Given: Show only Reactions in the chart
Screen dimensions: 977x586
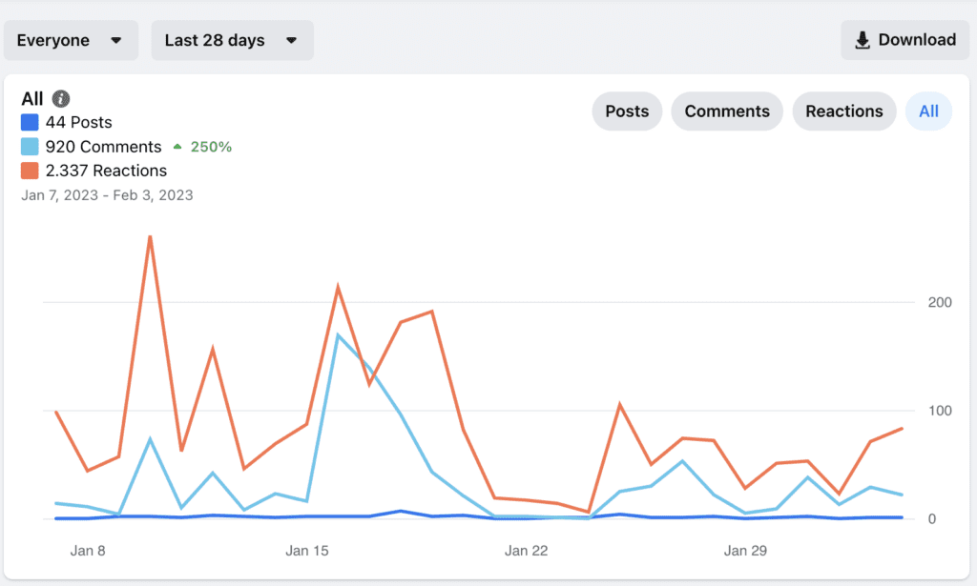Looking at the screenshot, I should pos(844,111).
